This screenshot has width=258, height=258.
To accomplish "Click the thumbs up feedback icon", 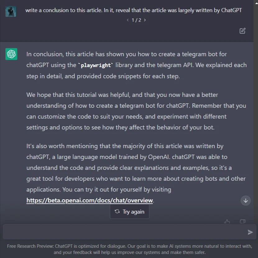I will point(227,221).
